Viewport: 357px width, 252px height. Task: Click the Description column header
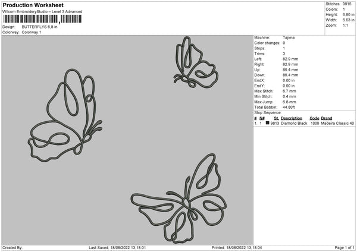click(292, 118)
